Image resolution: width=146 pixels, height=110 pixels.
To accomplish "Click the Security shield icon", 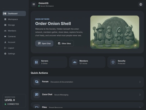I will pos(113,62).
